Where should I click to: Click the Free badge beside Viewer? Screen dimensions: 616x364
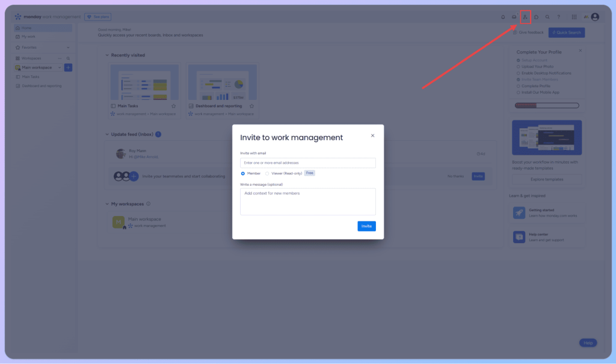(x=310, y=173)
